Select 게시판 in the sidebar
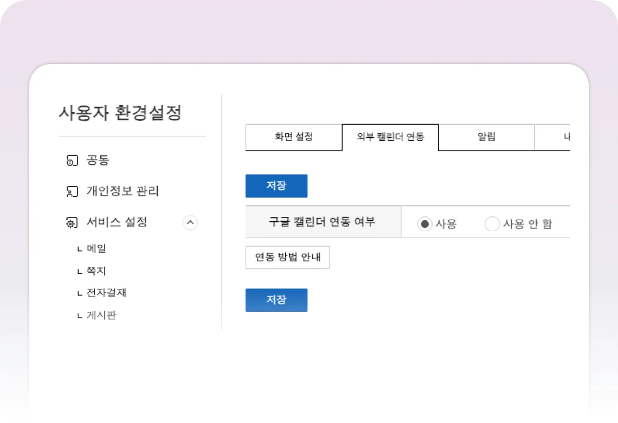Screen dimensions: 618x423 [101, 315]
